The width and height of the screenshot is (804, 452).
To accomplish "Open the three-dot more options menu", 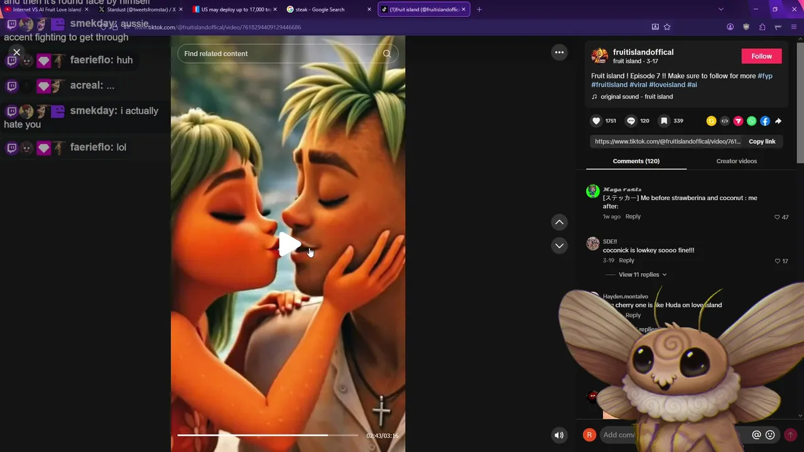I will [x=559, y=53].
